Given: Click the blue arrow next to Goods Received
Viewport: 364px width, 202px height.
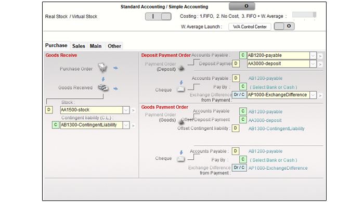Looking at the screenshot, I should coord(115,89).
